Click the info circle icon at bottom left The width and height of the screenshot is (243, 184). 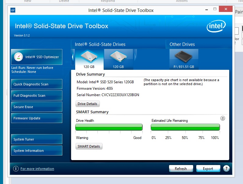(x=16, y=169)
